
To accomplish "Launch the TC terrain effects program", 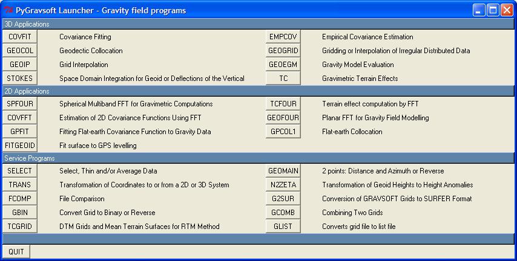I will point(283,79).
